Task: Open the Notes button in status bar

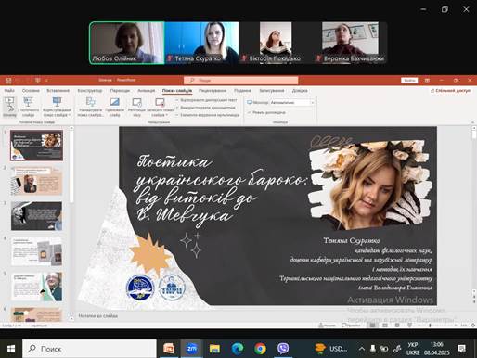Action: pyautogui.click(x=328, y=326)
